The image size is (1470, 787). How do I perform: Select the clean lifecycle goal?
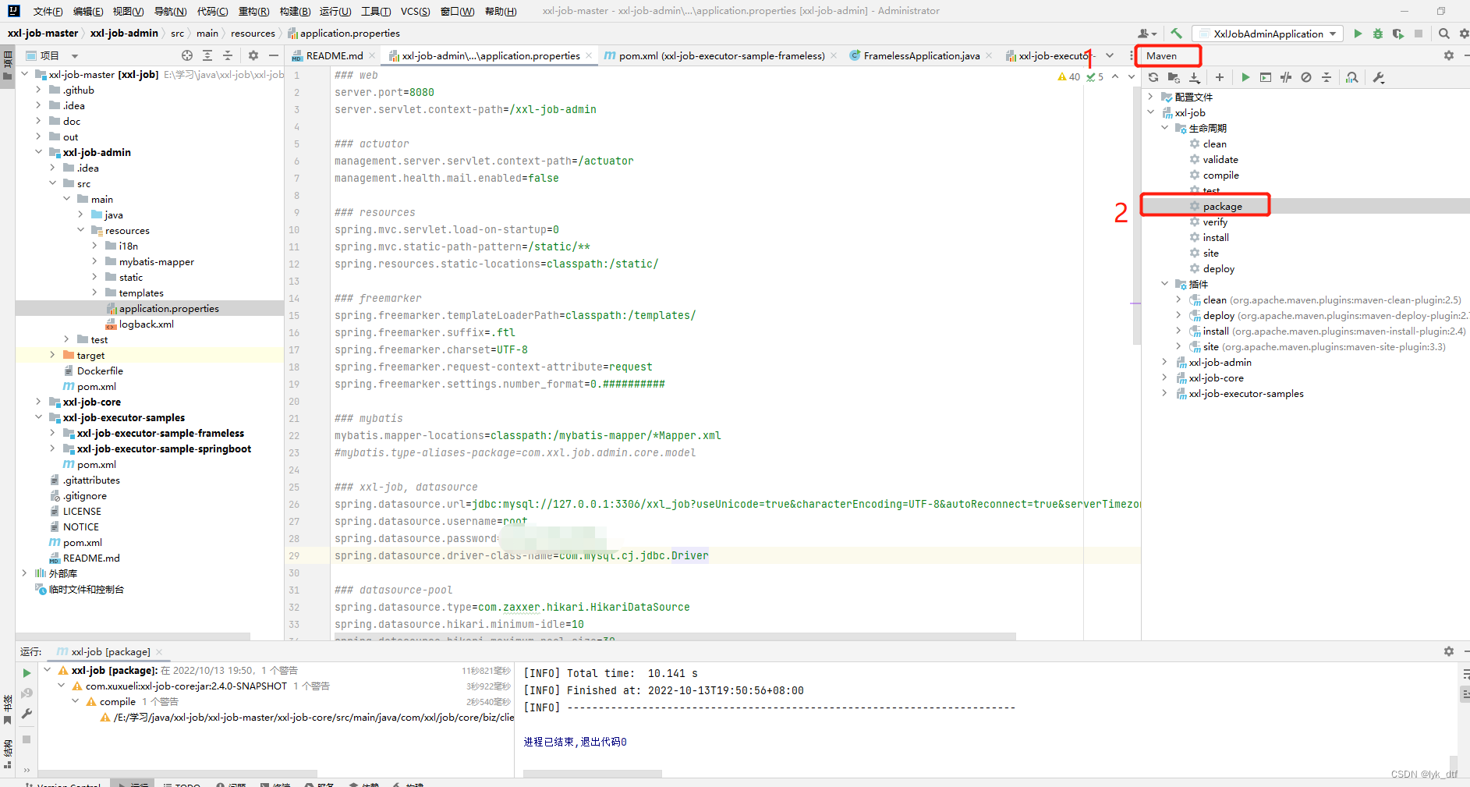(x=1214, y=144)
